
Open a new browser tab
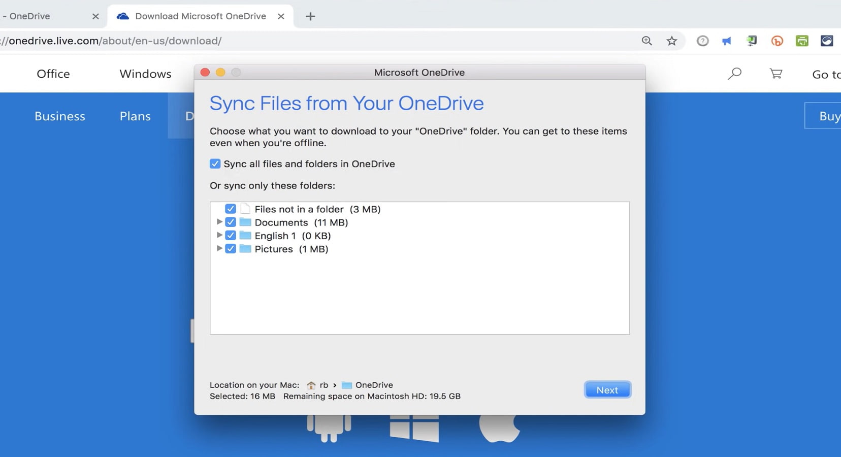(310, 16)
